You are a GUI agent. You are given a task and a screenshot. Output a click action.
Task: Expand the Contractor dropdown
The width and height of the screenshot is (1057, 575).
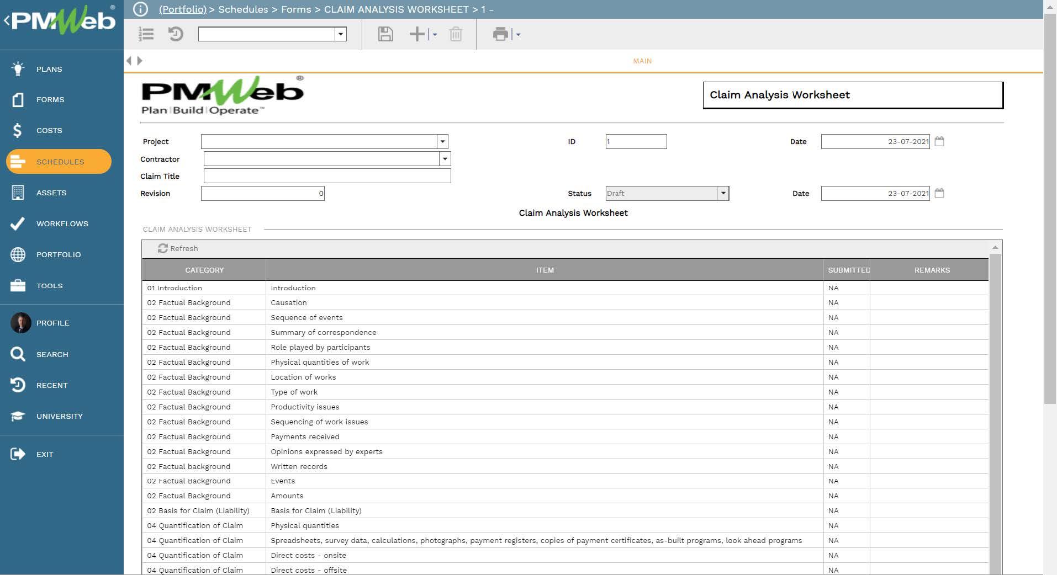pos(445,159)
